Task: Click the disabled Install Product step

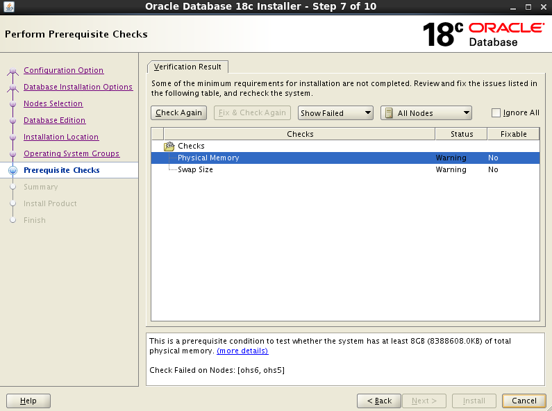Action: (50, 203)
